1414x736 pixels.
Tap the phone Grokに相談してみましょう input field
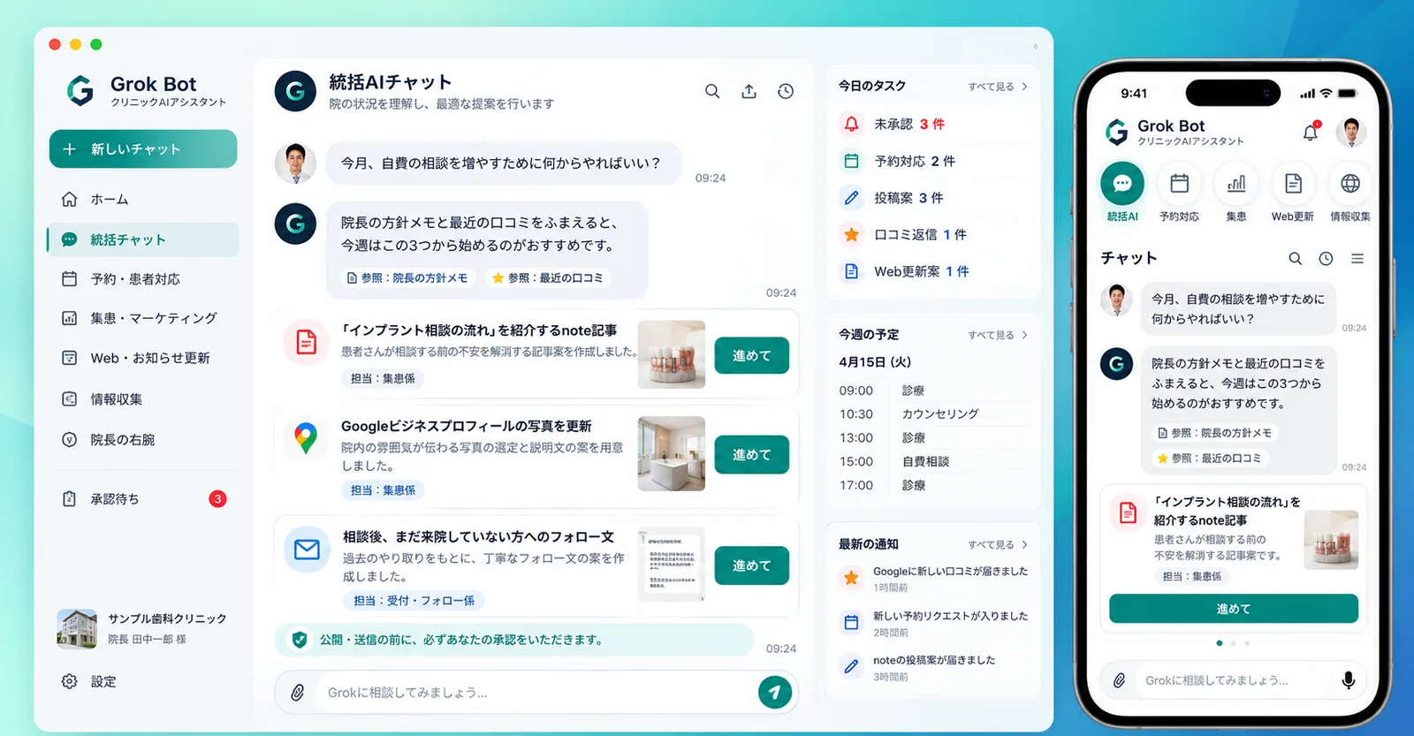1234,680
